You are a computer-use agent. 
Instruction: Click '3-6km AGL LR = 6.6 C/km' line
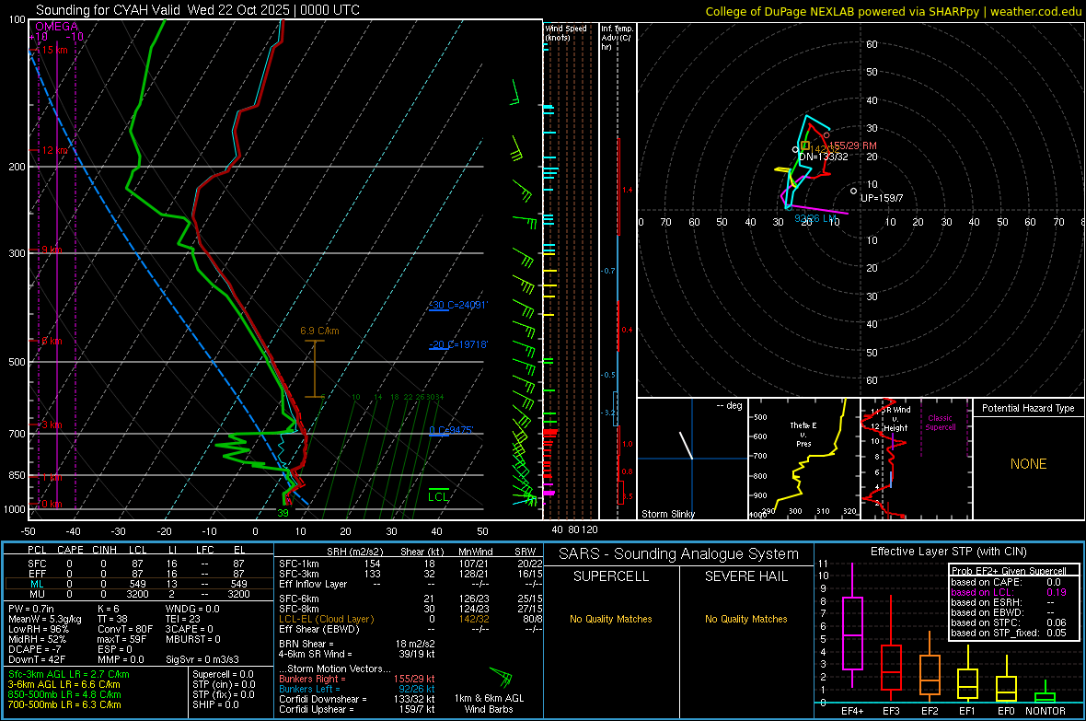64,684
